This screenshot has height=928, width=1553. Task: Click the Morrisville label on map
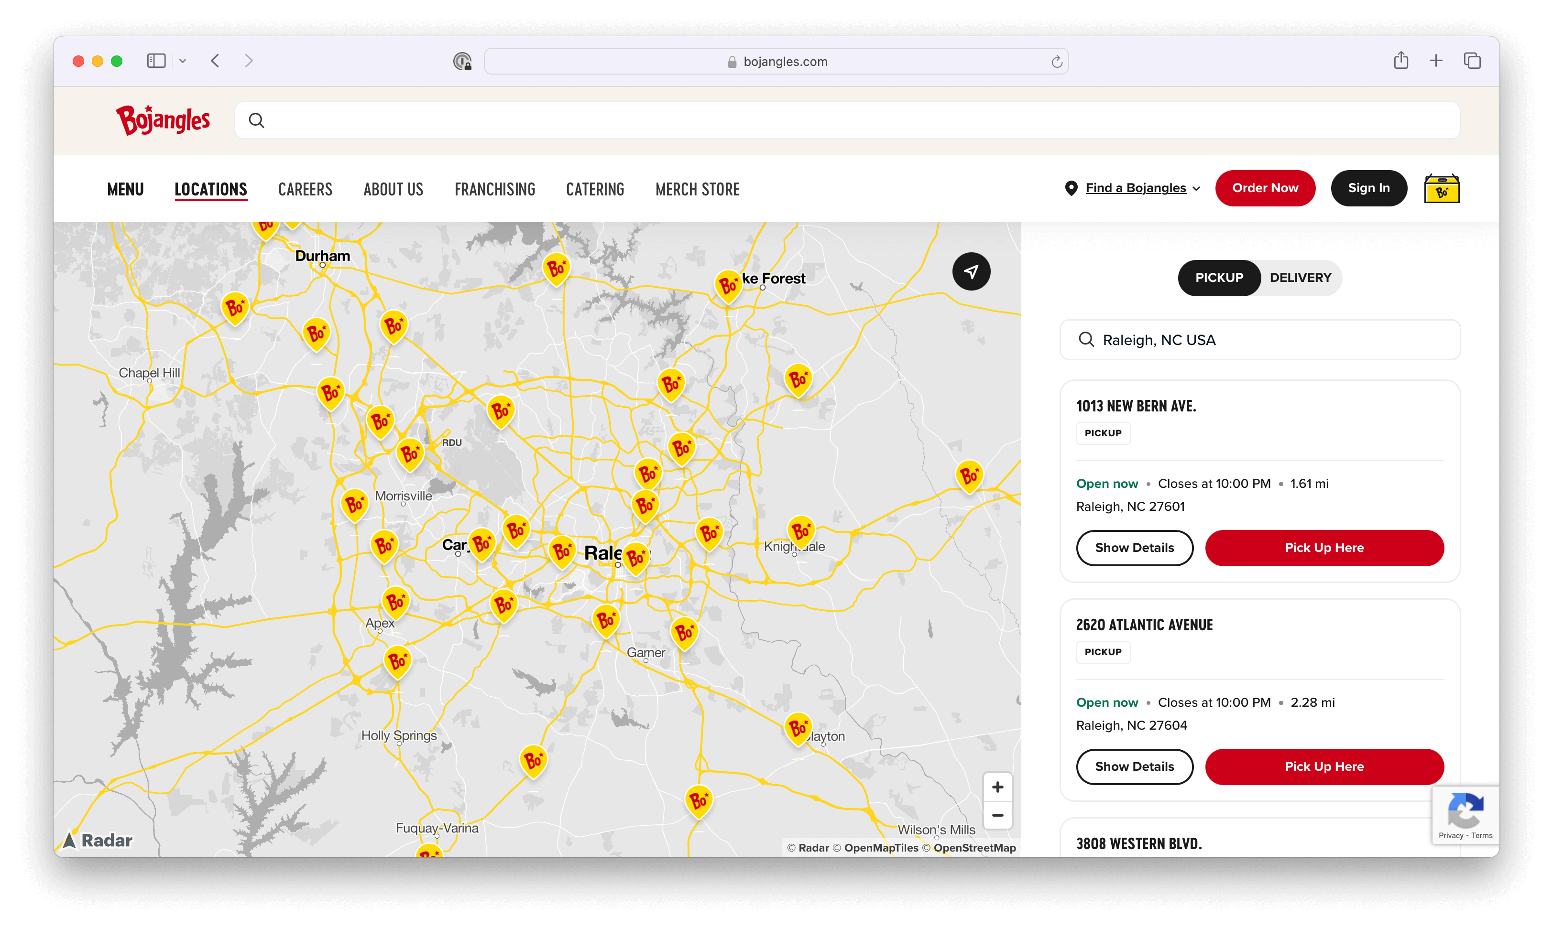click(403, 496)
